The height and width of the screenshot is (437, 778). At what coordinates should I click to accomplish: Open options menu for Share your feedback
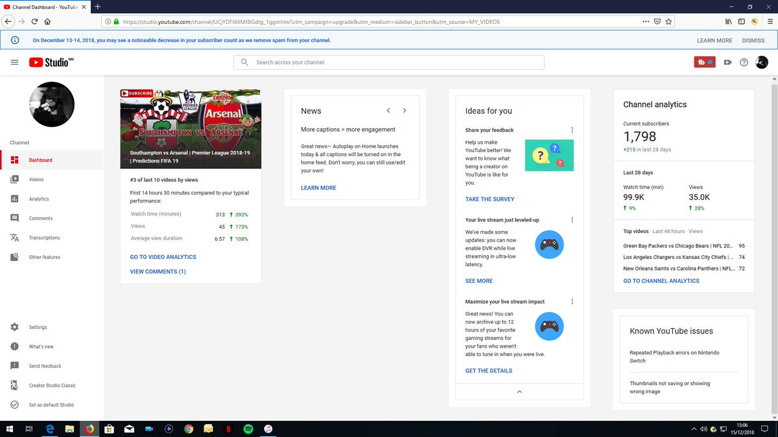(572, 129)
